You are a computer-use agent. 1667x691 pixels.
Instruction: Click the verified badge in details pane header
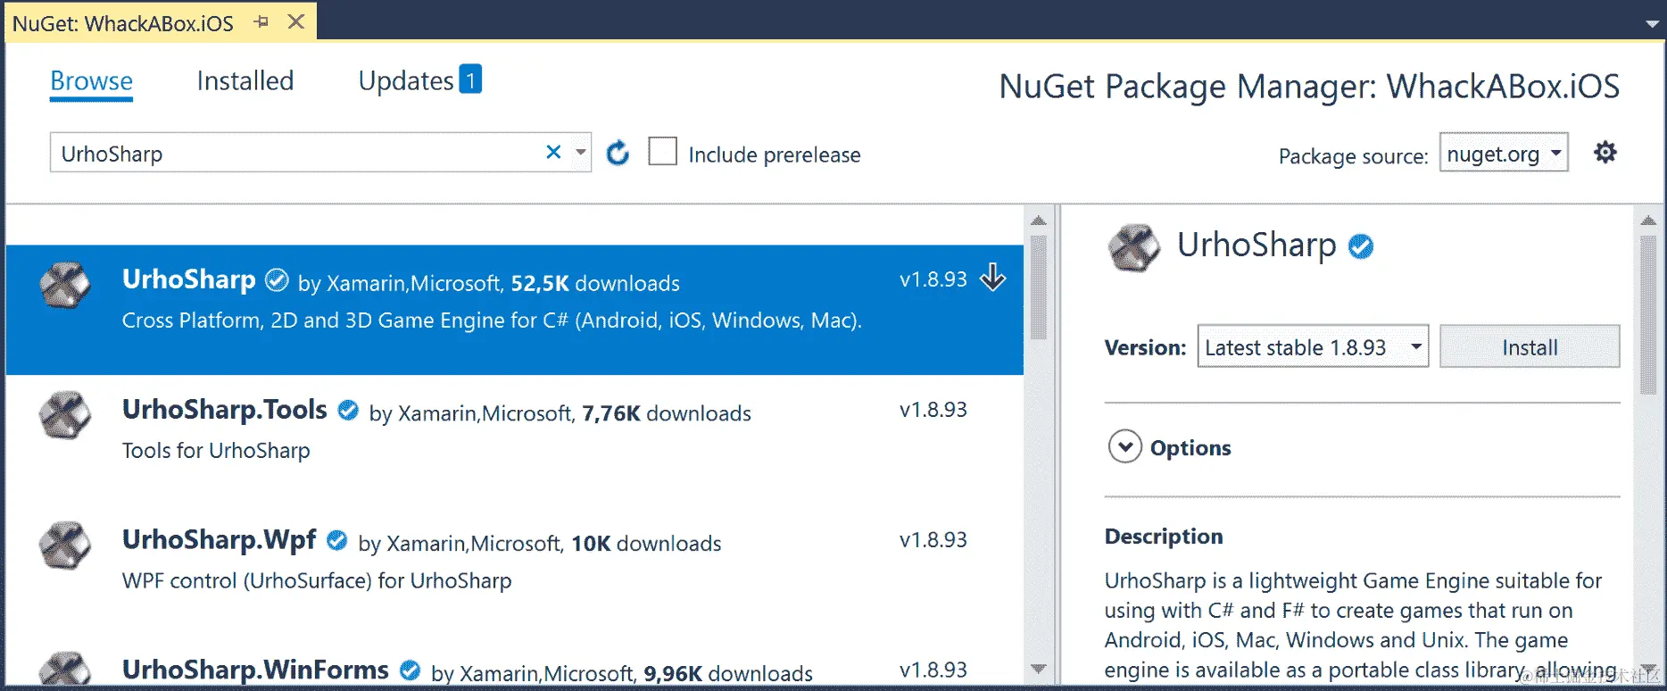[x=1360, y=246]
